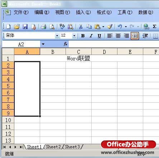Screen dimensions: 159x158
Task: Toggle the Merge and Center button
Action: [x=135, y=36]
